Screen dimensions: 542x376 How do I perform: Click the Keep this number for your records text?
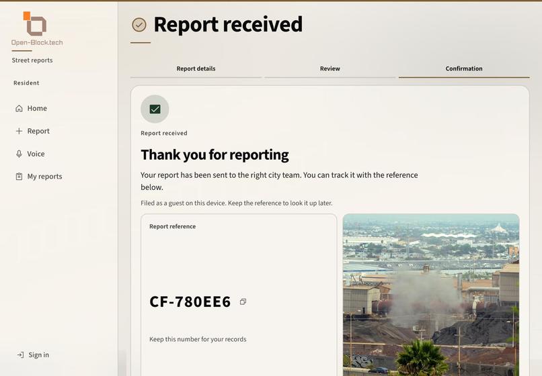tap(198, 339)
